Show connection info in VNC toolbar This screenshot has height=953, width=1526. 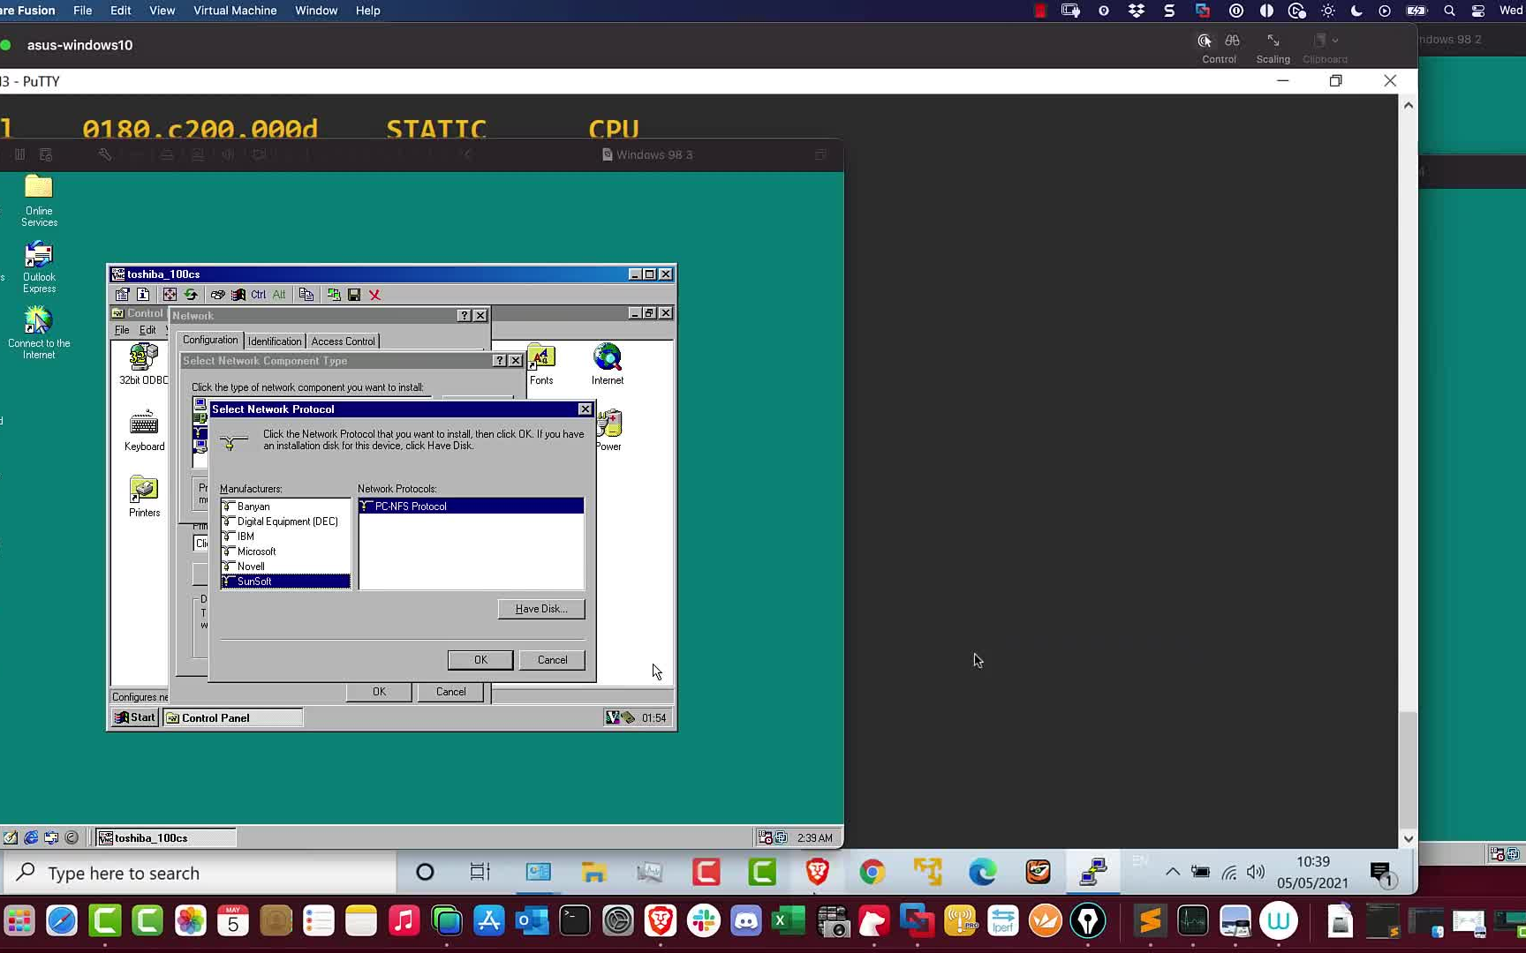143,295
